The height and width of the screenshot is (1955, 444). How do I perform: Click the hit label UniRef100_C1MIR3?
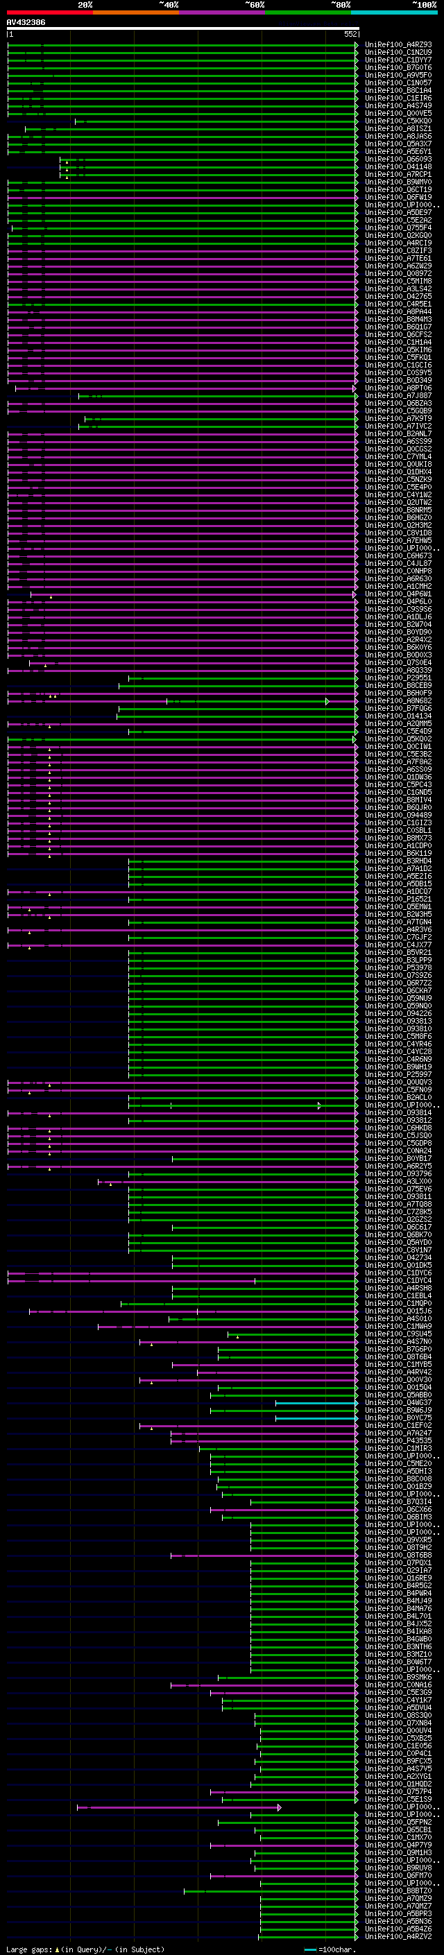click(x=398, y=1448)
